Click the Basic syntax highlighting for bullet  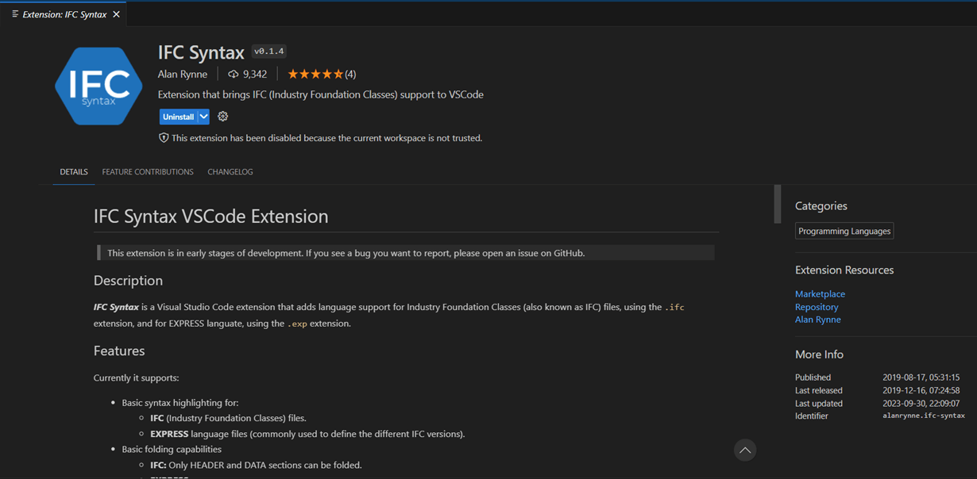(180, 403)
